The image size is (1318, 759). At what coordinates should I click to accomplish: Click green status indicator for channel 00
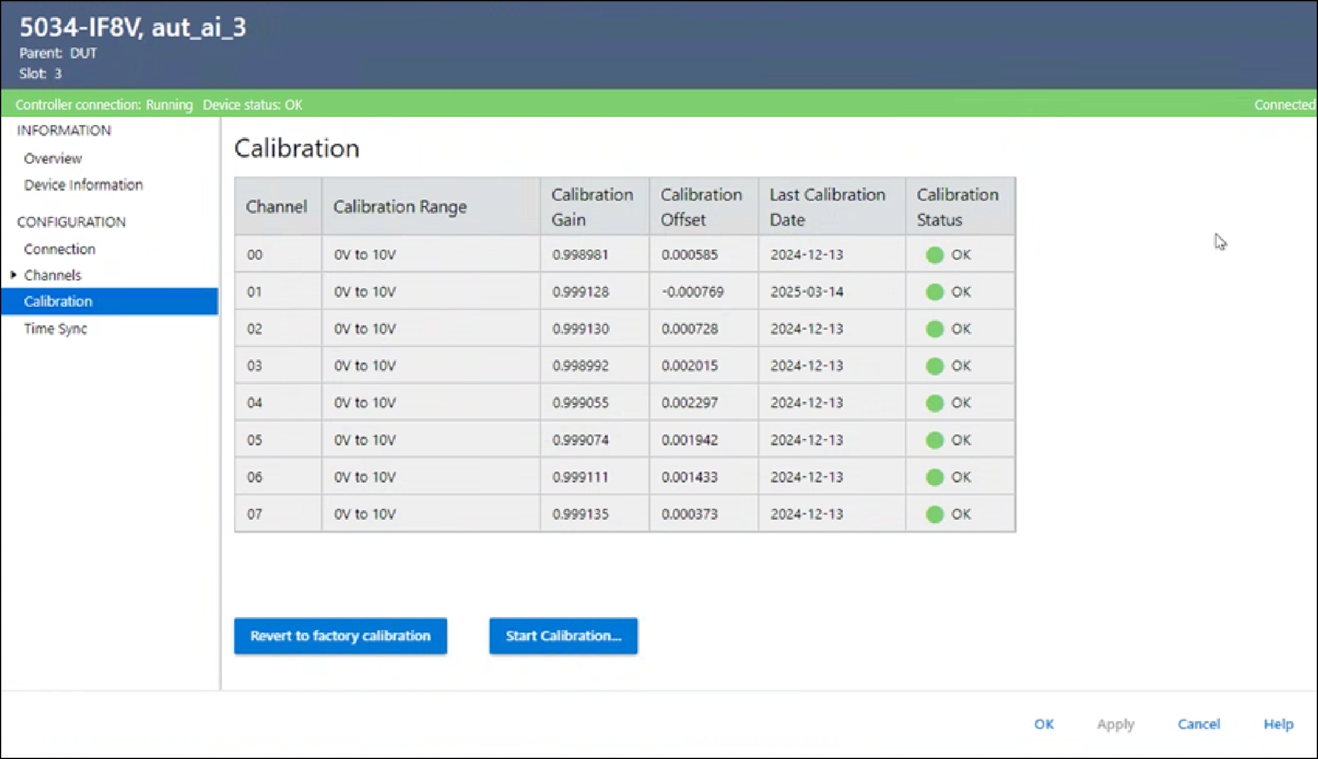tap(934, 255)
